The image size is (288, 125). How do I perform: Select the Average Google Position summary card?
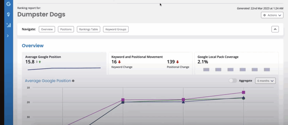click(64, 63)
